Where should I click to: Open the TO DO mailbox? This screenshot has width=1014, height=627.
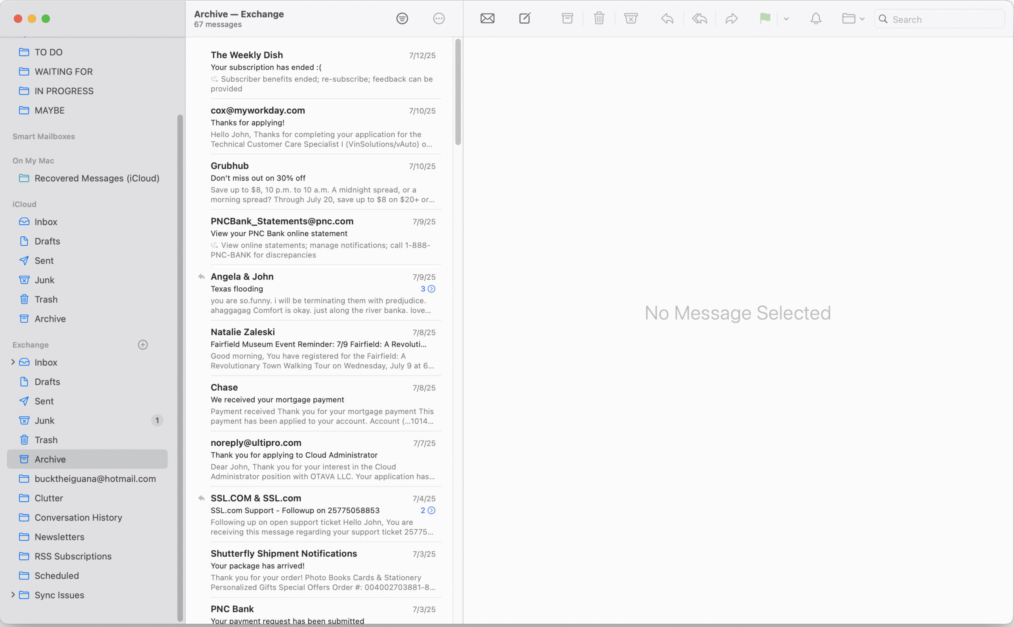[x=87, y=52]
